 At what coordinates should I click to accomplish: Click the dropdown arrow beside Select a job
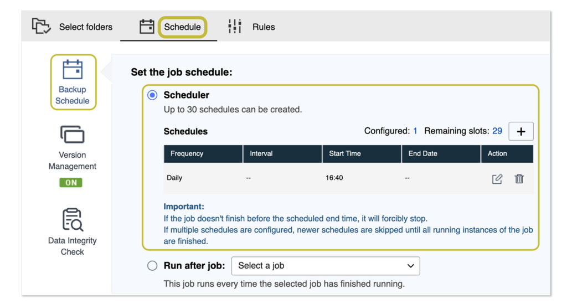(410, 266)
